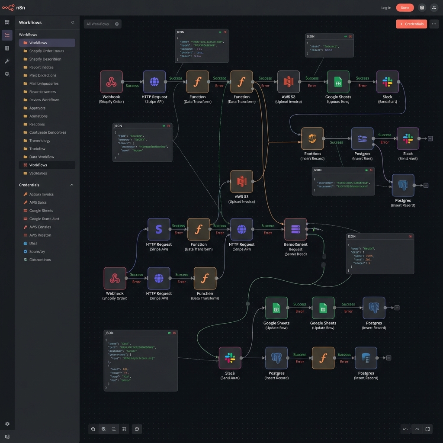Screen dimensions: 443x443
Task: Select Google Sheets under Credentials list
Action: [x=41, y=211]
